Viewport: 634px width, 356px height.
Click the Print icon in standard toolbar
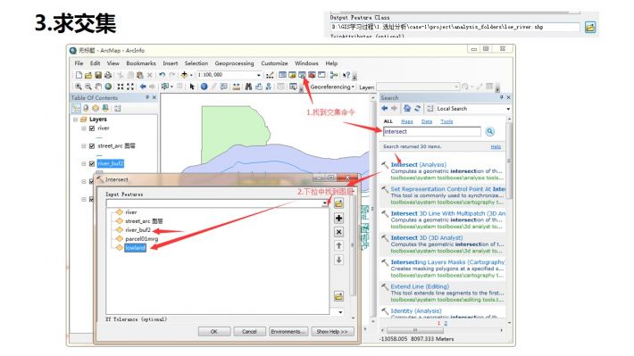click(108, 75)
